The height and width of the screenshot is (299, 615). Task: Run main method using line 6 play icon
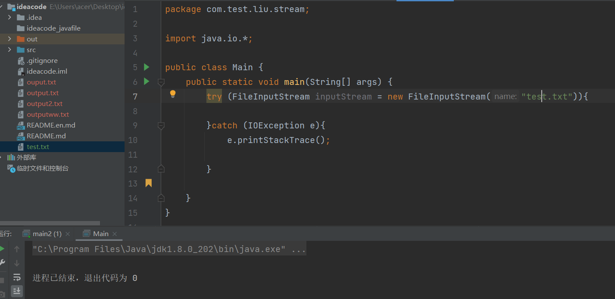[x=146, y=82]
